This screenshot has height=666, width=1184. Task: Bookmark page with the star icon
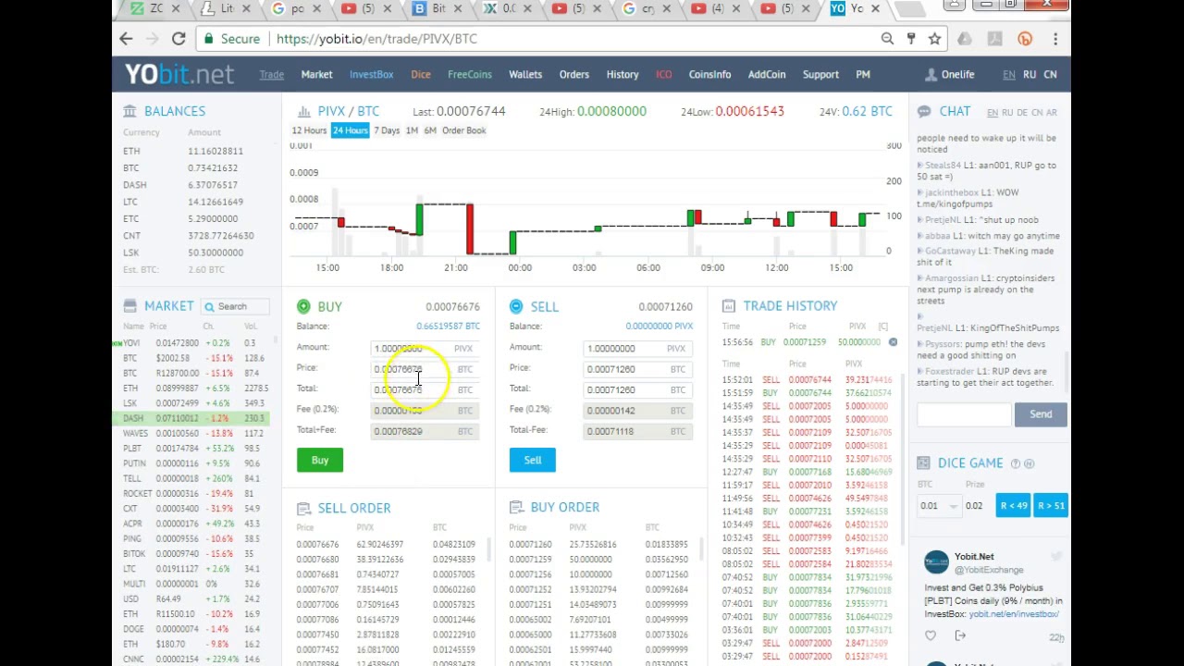935,39
